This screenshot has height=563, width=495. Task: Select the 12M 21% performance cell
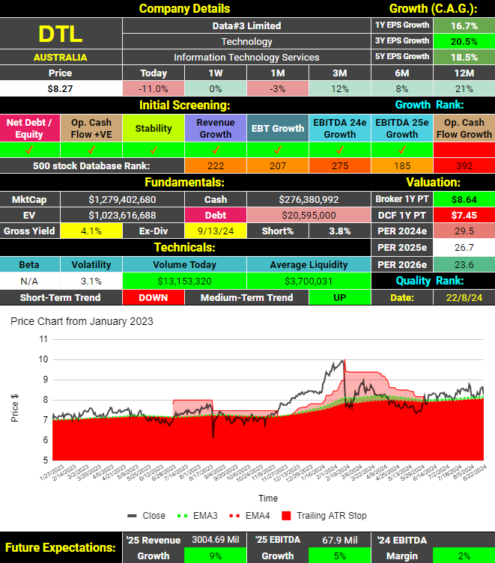click(464, 88)
